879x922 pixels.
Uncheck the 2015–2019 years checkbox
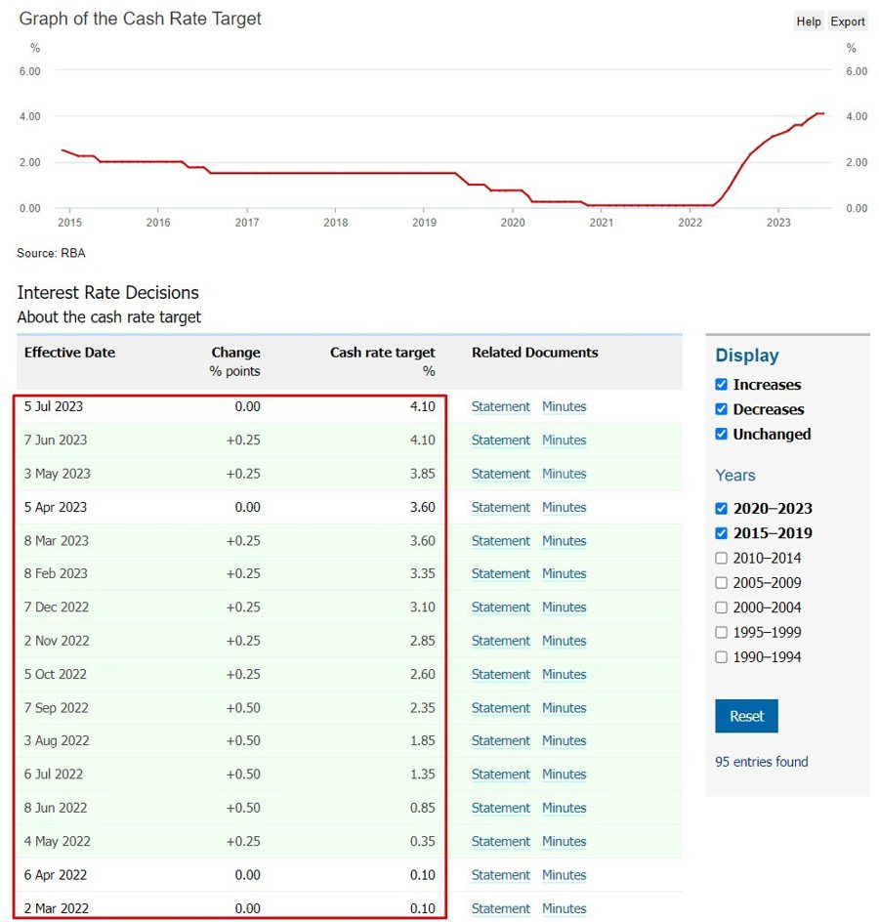[x=721, y=534]
